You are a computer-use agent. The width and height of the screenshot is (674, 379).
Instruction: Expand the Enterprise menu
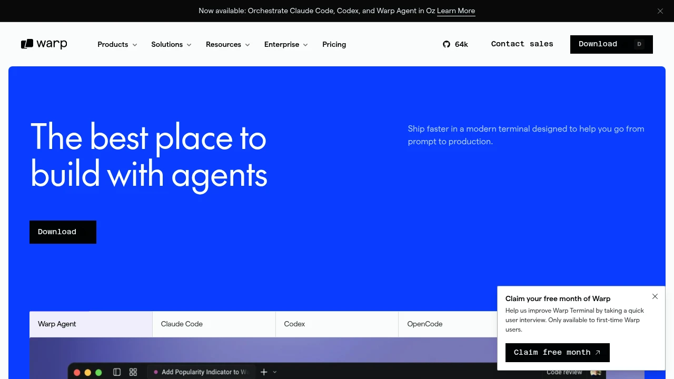(x=286, y=44)
